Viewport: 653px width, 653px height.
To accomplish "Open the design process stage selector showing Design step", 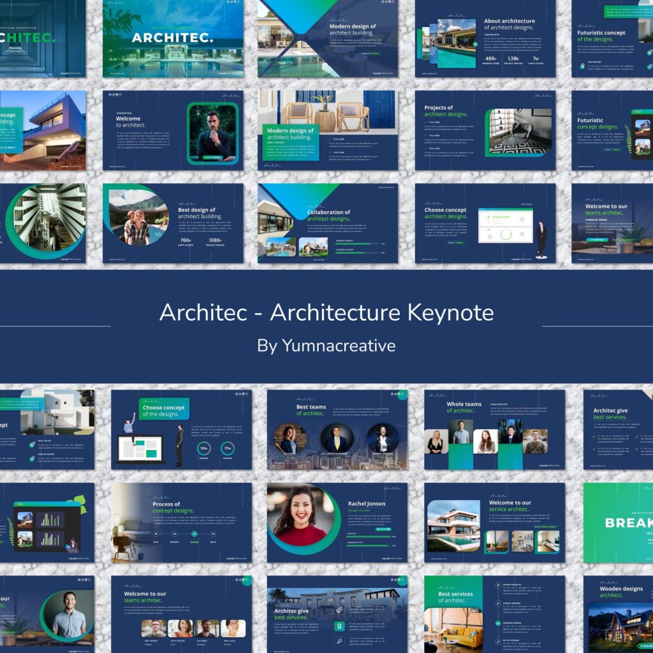I will pyautogui.click(x=194, y=533).
